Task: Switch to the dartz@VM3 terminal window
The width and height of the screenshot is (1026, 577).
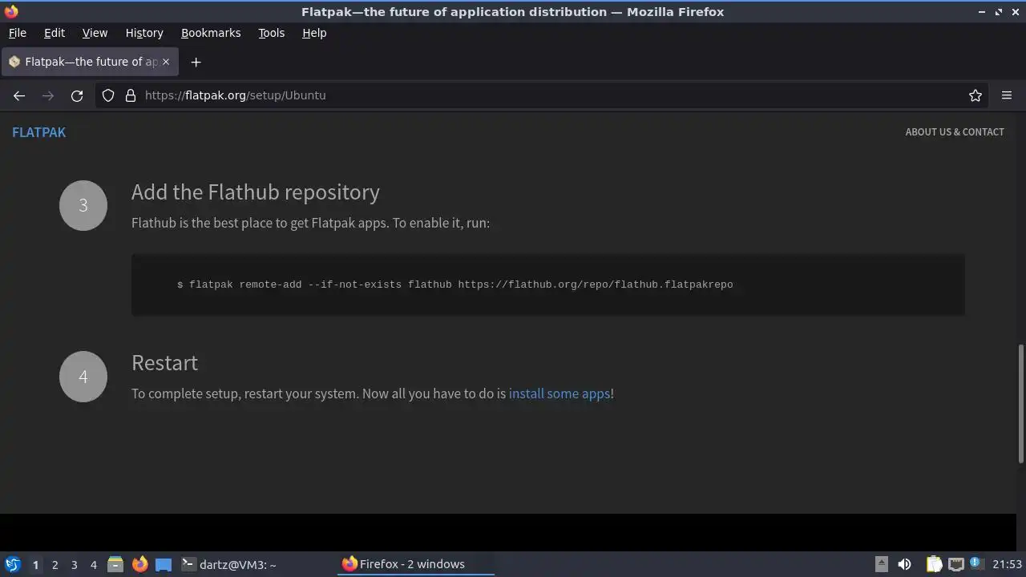Action: tap(256, 564)
